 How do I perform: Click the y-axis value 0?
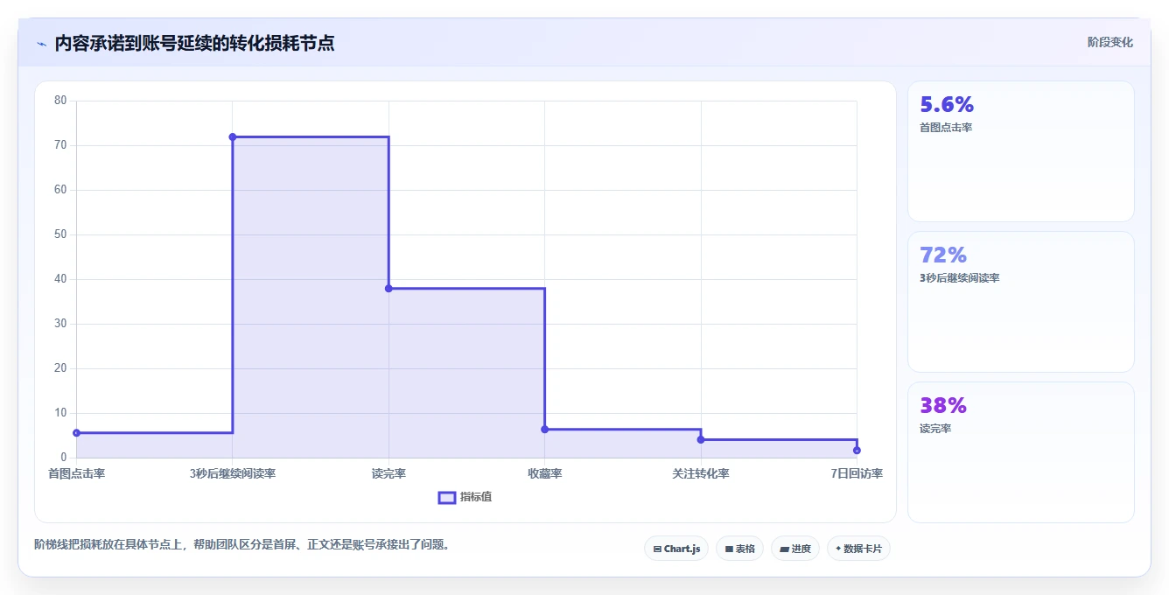(64, 458)
